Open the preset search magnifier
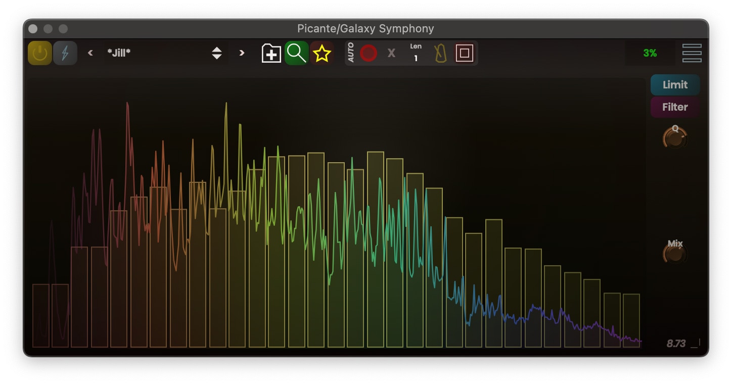 (x=296, y=53)
